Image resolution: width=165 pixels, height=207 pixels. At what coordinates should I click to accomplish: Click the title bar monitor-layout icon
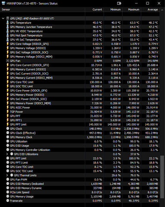click(119, 3)
